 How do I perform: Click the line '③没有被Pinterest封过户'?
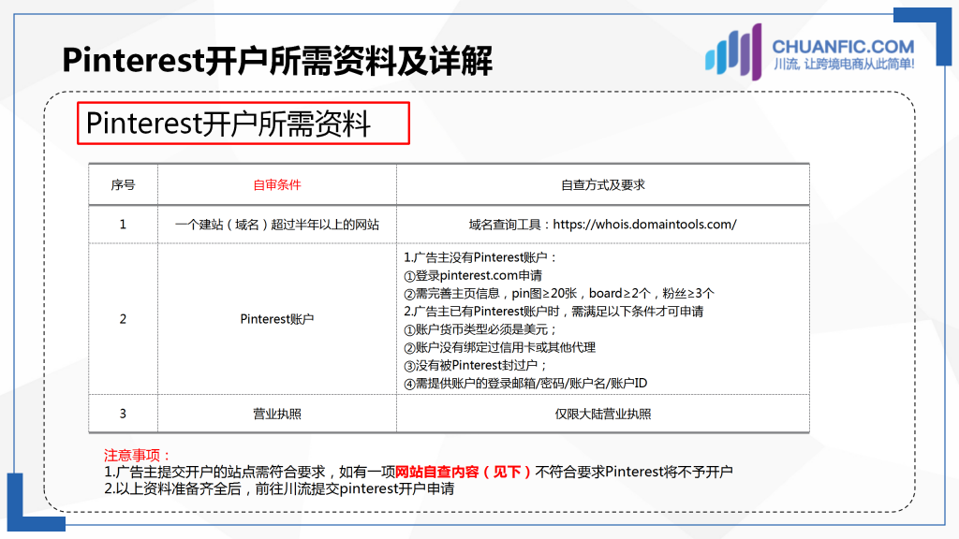pos(475,366)
